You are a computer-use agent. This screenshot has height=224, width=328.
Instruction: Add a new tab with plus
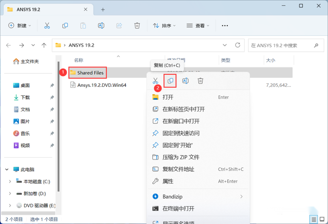tap(103, 10)
